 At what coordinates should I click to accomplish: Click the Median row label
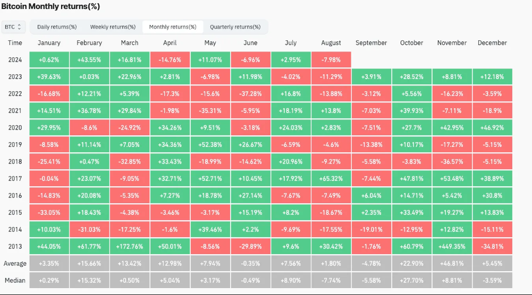pos(15,281)
